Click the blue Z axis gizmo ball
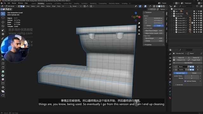 (x=136, y=13)
